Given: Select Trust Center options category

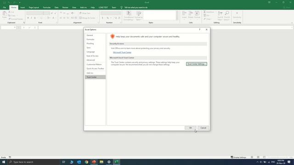Looking at the screenshot, I should (95, 77).
